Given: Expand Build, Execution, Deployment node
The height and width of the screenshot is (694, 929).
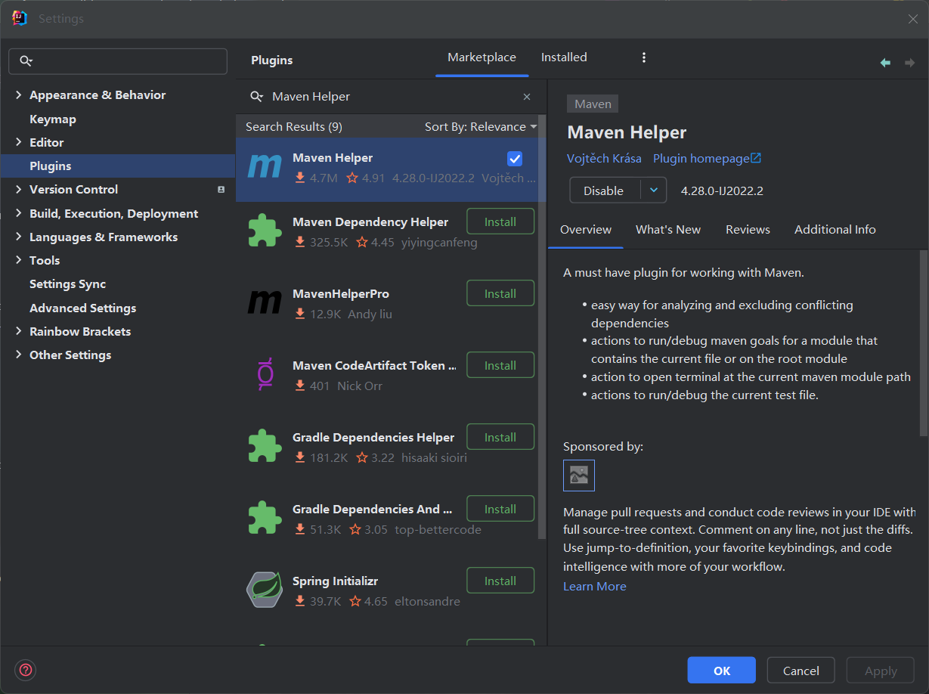Looking at the screenshot, I should 18,214.
